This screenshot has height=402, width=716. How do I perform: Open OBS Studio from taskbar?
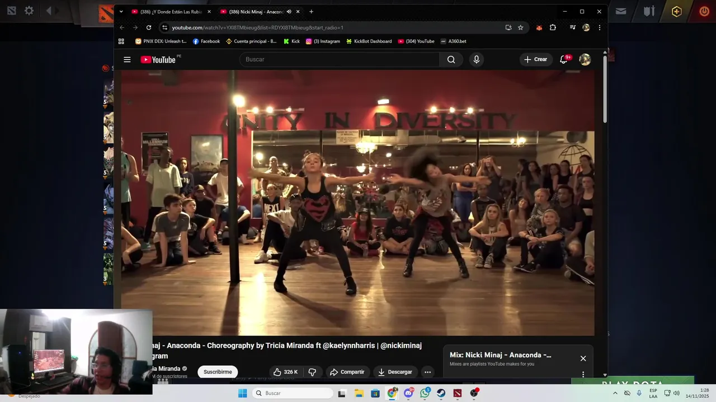pyautogui.click(x=474, y=393)
